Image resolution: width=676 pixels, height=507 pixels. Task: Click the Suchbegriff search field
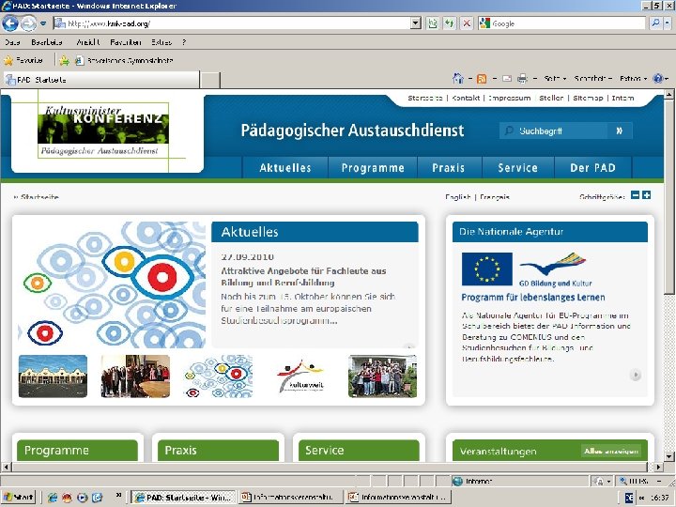click(554, 131)
